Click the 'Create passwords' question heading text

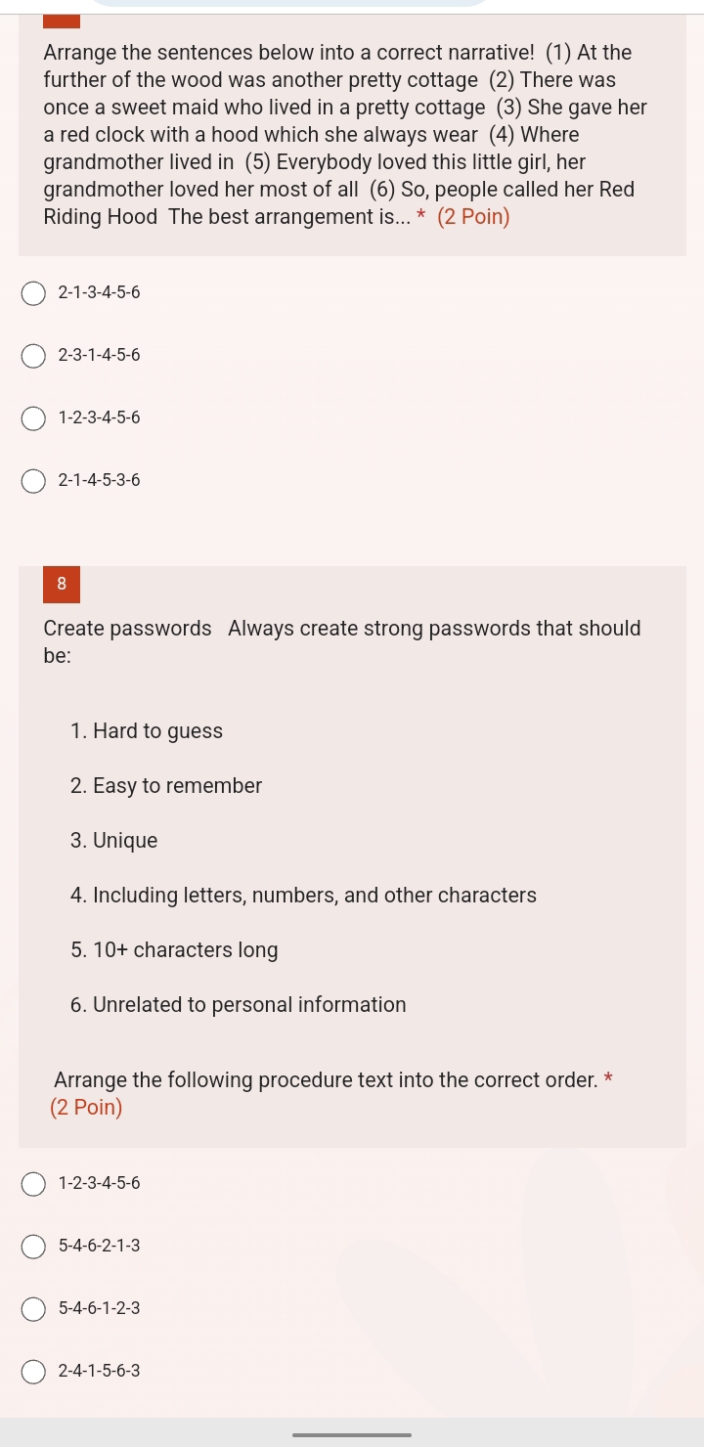(x=128, y=629)
